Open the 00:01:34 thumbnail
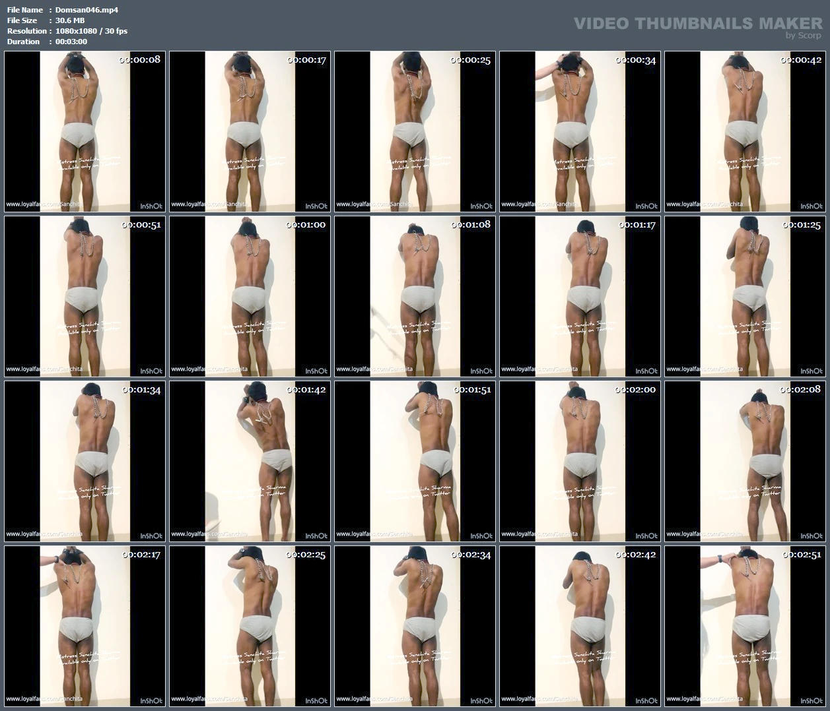The image size is (830, 711). [x=85, y=461]
